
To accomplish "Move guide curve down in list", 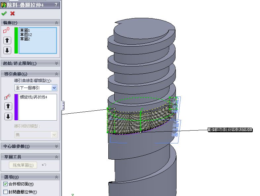I will (x=8, y=116).
